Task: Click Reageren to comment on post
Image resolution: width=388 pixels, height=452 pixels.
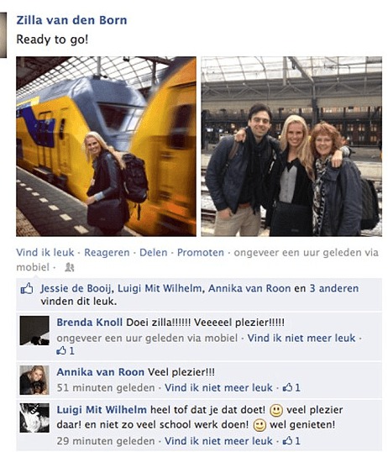Action: (x=107, y=253)
